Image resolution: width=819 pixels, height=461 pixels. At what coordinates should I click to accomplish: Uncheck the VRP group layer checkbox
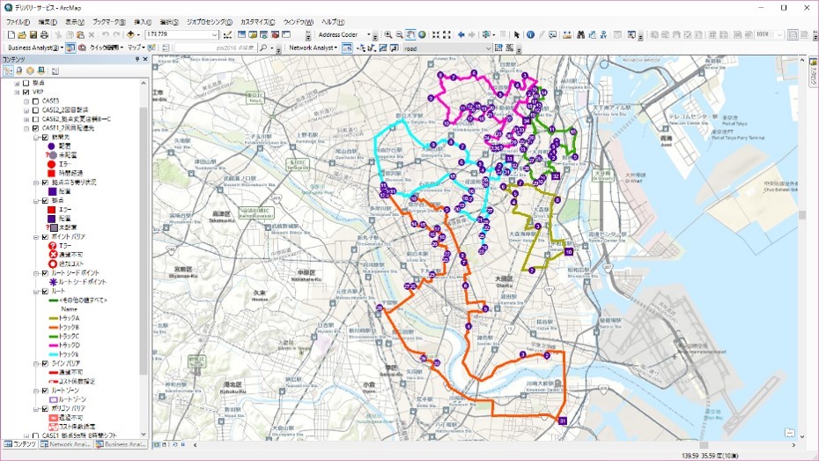(26, 92)
